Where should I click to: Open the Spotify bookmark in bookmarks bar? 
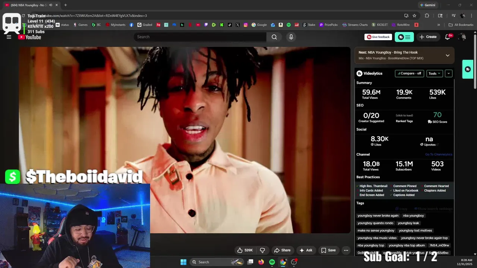pos(288,25)
